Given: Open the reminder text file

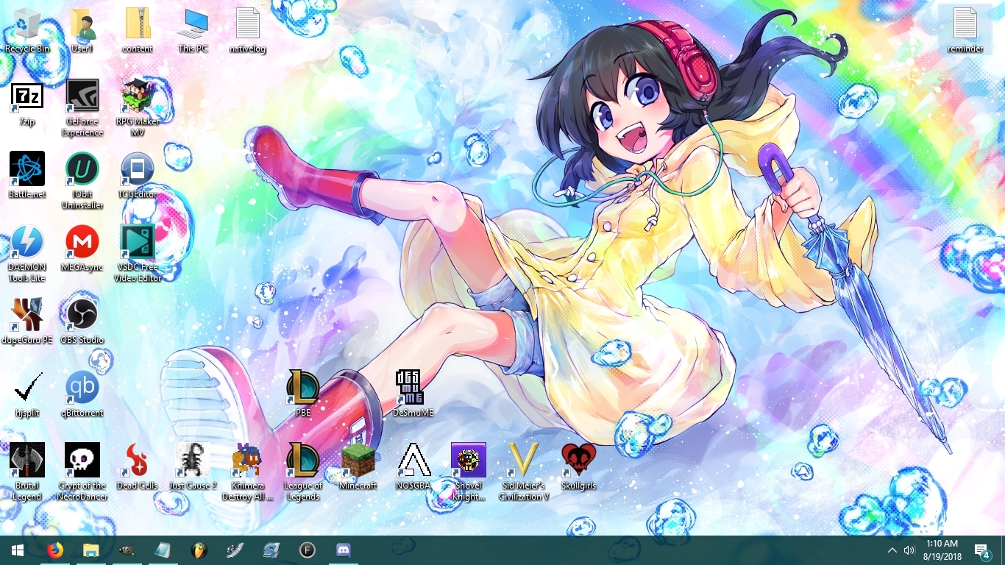Looking at the screenshot, I should (x=965, y=29).
